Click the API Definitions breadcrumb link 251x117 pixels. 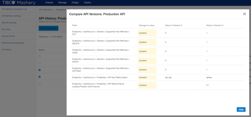[45, 10]
